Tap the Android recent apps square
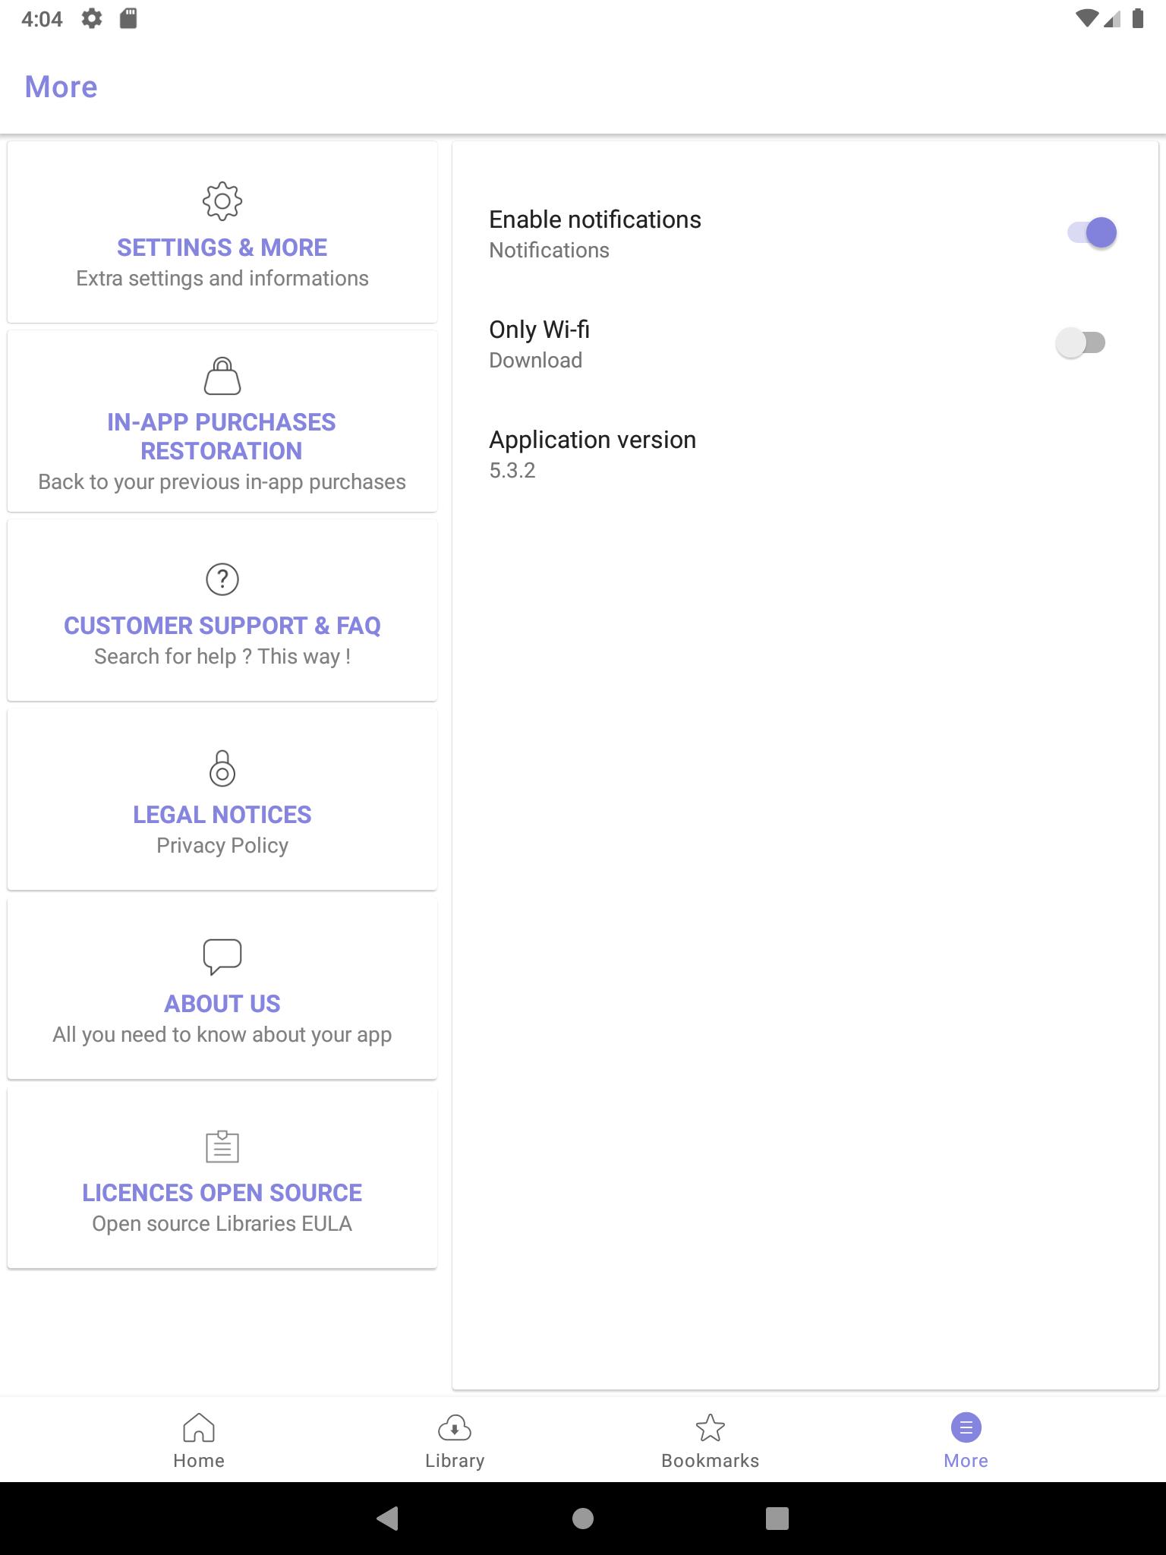Viewport: 1166px width, 1555px height. [x=777, y=1519]
